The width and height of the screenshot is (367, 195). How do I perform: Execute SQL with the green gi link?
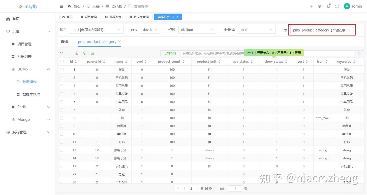tap(92, 53)
